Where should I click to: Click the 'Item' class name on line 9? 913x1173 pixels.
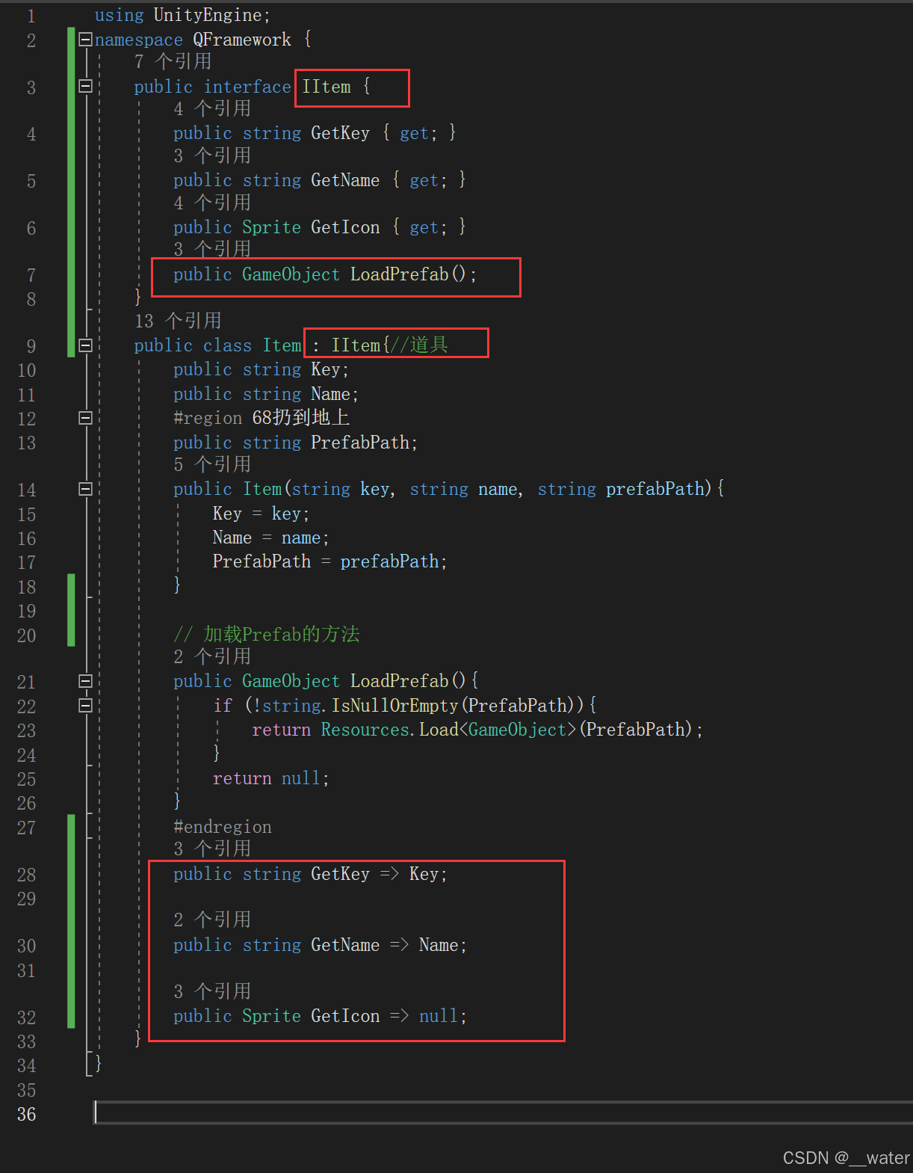[282, 345]
